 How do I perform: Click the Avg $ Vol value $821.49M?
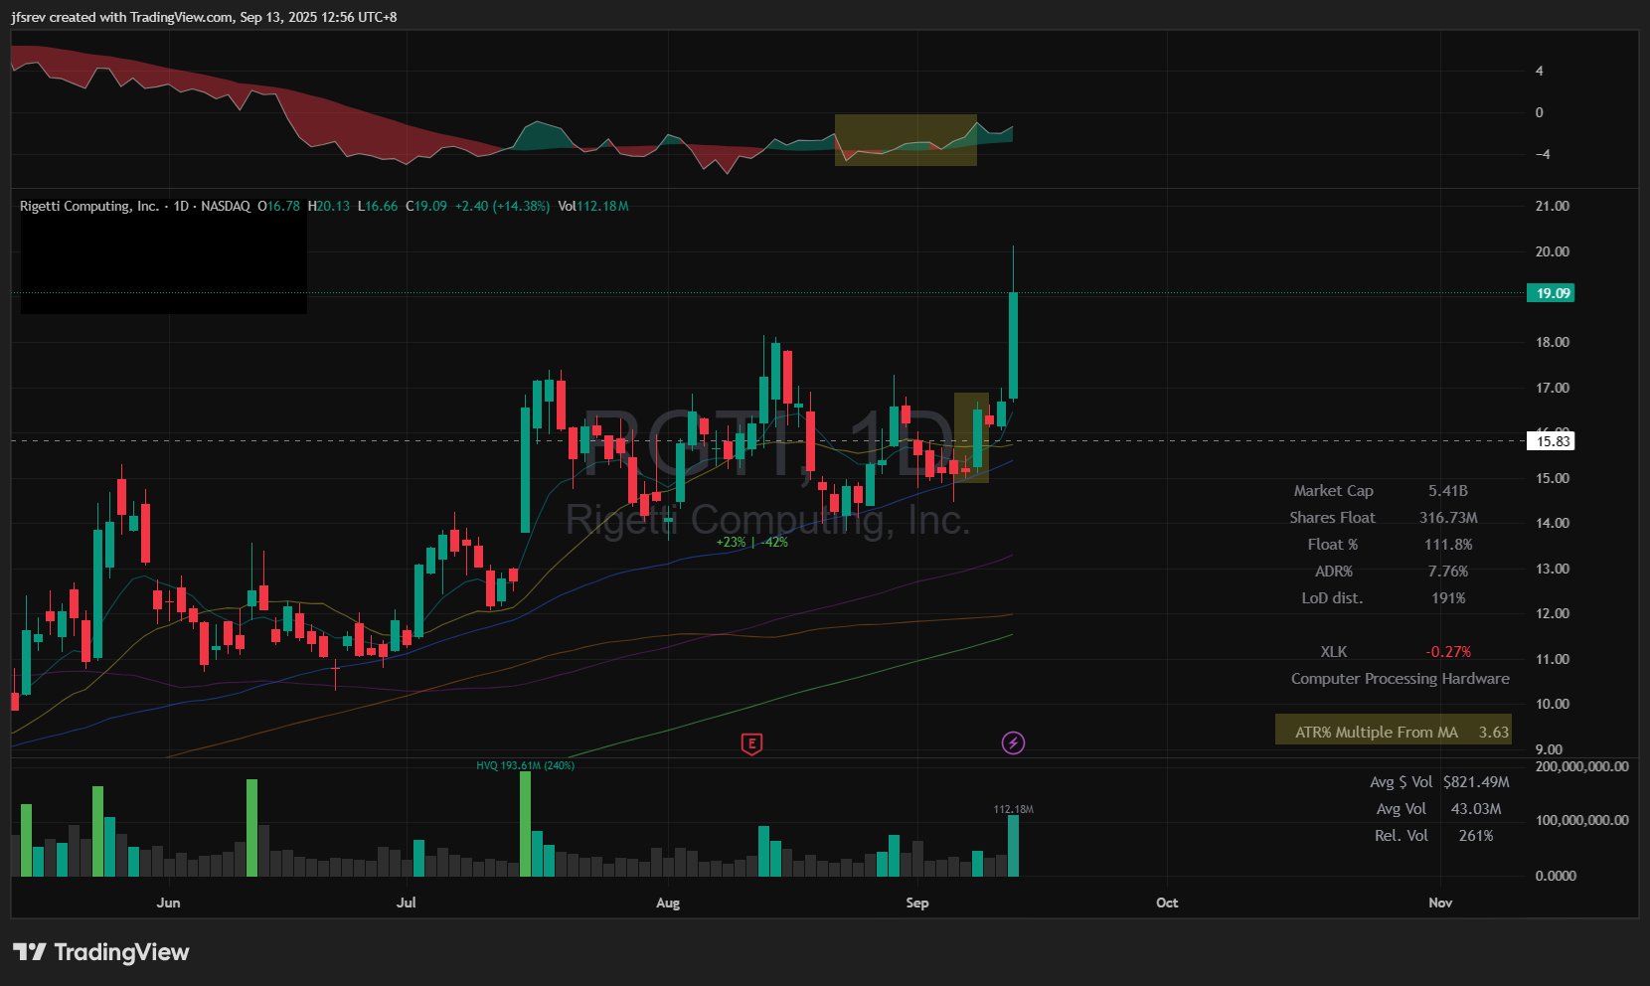coord(1476,782)
